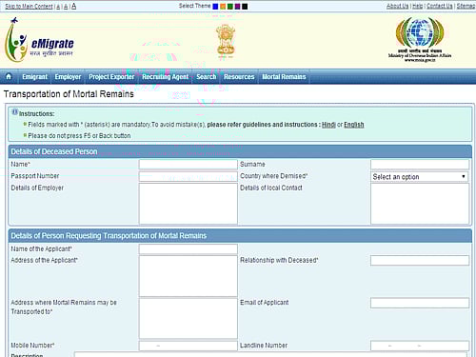This screenshot has width=476, height=357.
Task: Choose the largest font size A link
Action: click(x=73, y=6)
